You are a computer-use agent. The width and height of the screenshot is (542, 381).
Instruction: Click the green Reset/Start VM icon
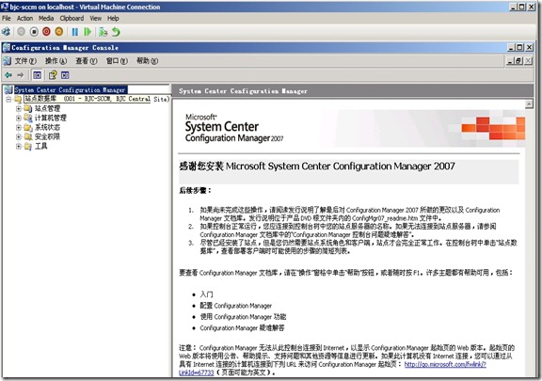pos(88,32)
